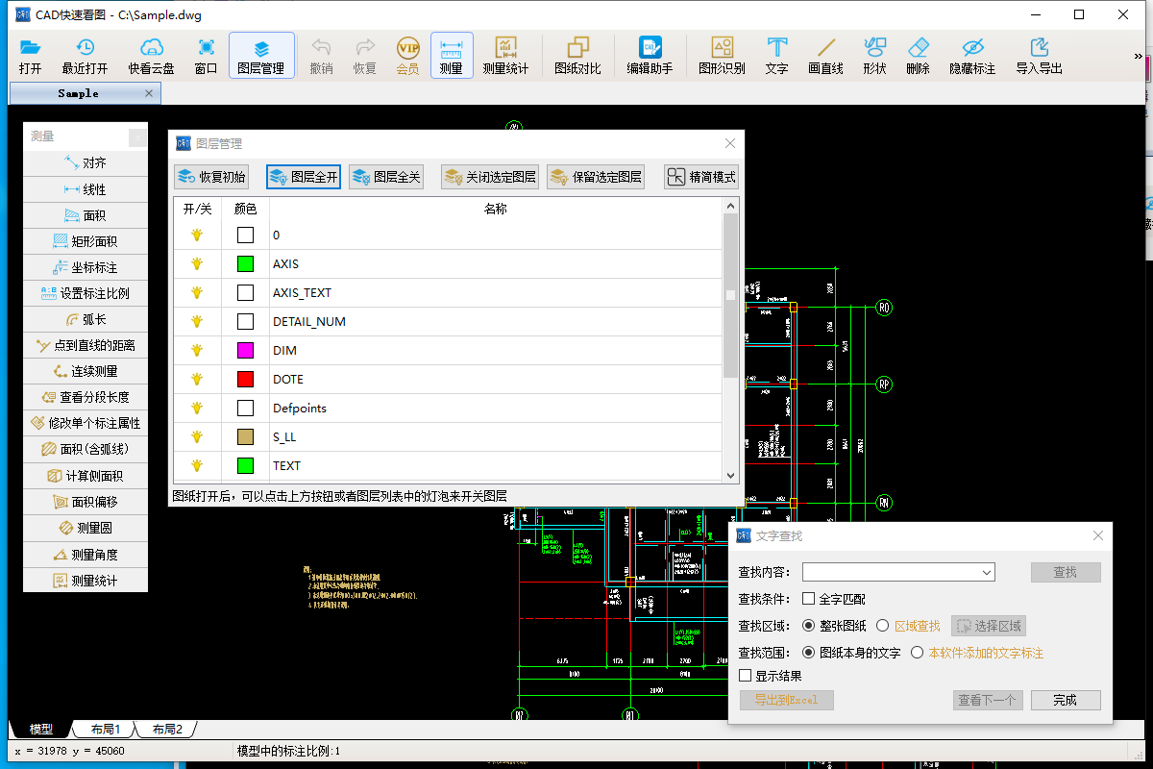The width and height of the screenshot is (1153, 769).
Task: Click the 保留选定图层 button
Action: [596, 177]
